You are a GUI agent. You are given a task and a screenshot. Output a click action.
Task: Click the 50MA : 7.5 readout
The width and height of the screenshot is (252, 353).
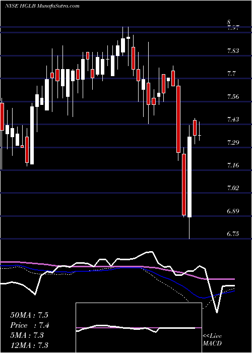coord(29,315)
